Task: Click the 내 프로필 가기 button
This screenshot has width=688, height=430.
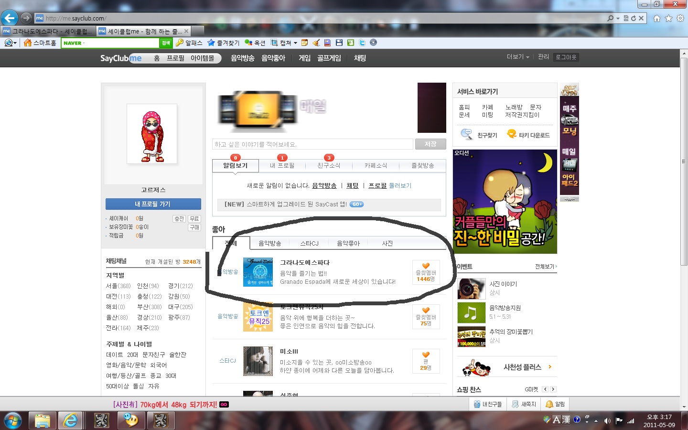Action: point(153,204)
